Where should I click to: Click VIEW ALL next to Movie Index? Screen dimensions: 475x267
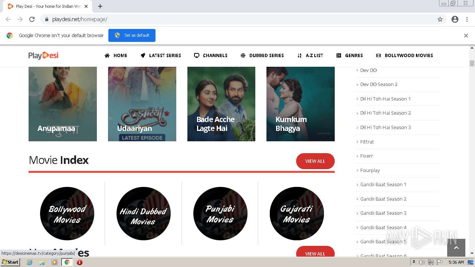315,161
